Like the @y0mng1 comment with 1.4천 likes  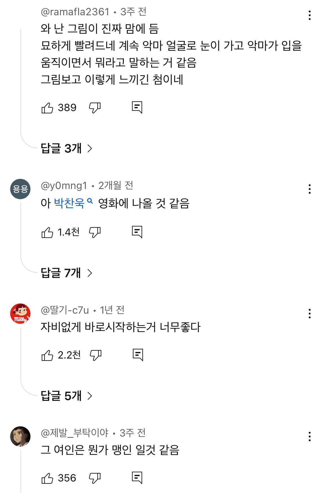(x=47, y=232)
